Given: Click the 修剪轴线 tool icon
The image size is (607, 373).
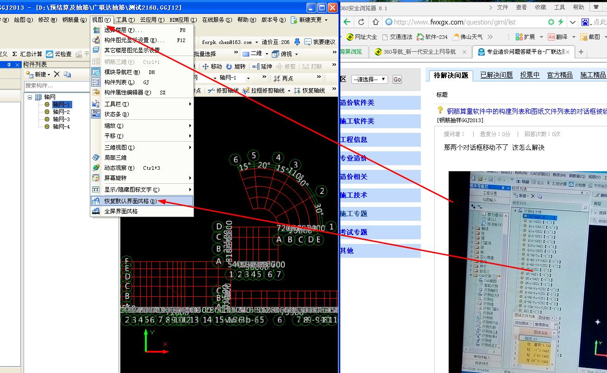Looking at the screenshot, I should point(211,91).
